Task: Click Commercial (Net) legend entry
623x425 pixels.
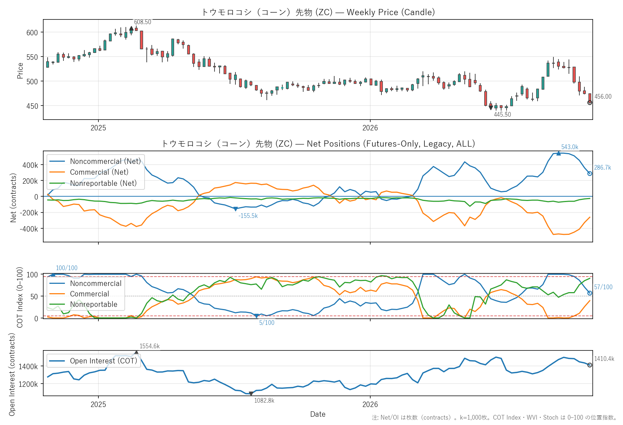Action: [x=89, y=172]
